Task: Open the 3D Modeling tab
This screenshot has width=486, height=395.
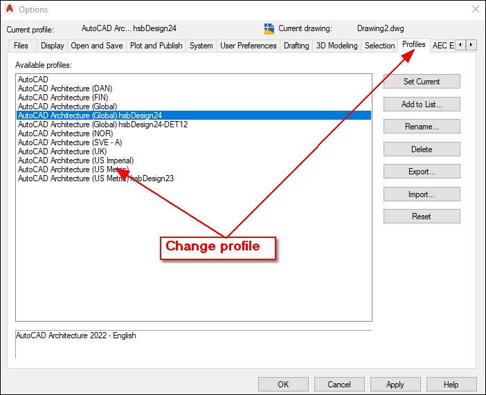Action: tap(337, 46)
